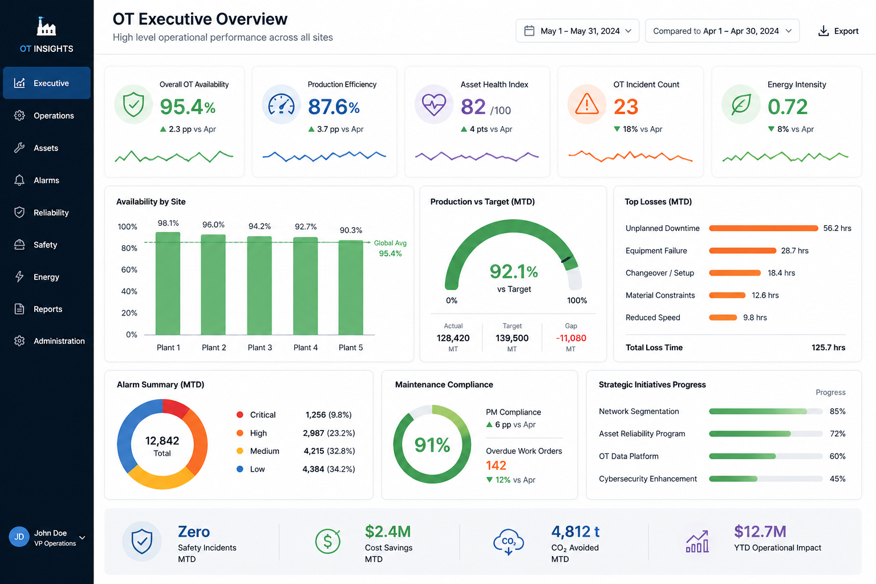Image resolution: width=876 pixels, height=584 pixels.
Task: Click the Cost Savings dollar icon
Action: point(328,541)
